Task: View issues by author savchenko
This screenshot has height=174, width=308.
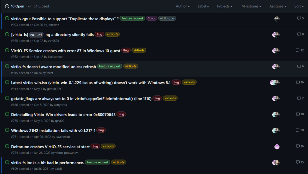Action: (63, 137)
